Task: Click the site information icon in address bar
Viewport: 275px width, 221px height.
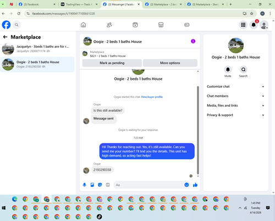Action: click(28, 14)
